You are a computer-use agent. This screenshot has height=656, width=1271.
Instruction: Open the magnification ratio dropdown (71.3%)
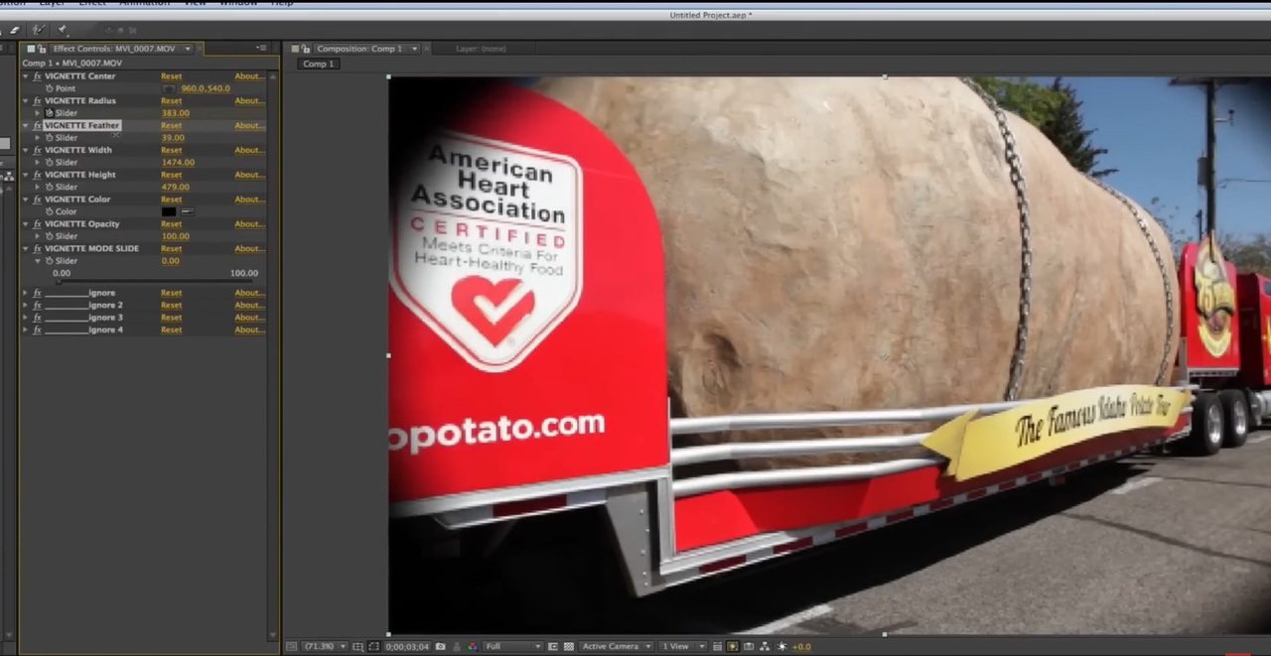[x=325, y=647]
